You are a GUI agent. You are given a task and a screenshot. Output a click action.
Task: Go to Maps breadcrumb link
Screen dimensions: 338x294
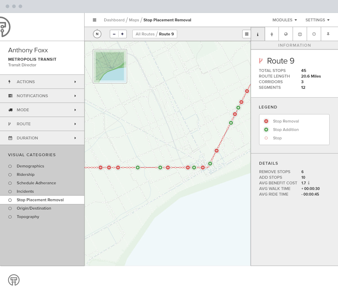pos(134,20)
